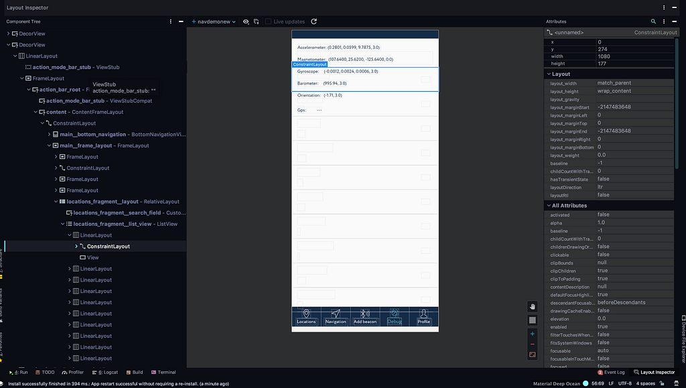The image size is (686, 388).
Task: Open the Terminal tool window tab
Action: point(163,373)
